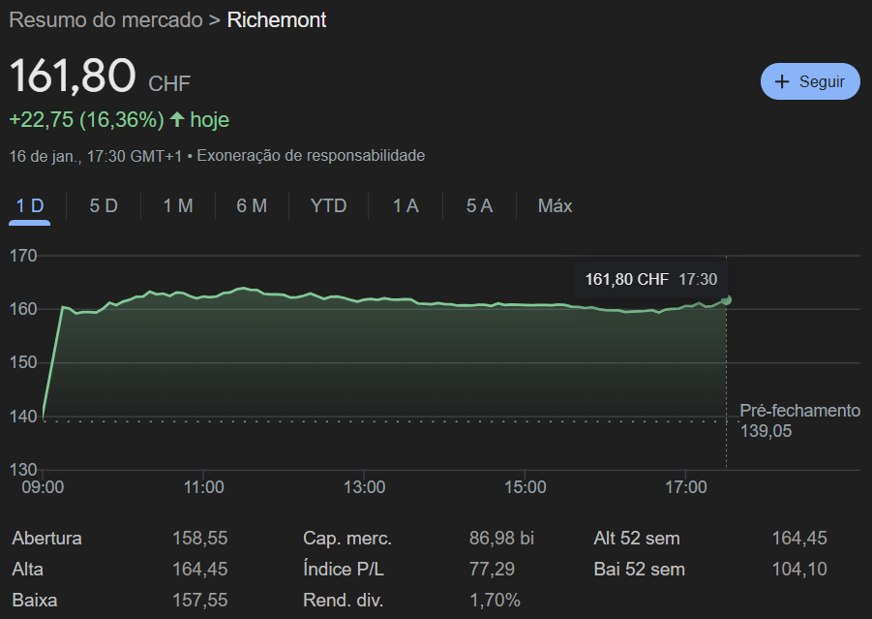Image resolution: width=872 pixels, height=619 pixels.
Task: Click the Seguir button to follow Richemont
Action: [x=810, y=81]
